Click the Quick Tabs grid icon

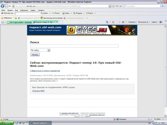pyautogui.click(x=3, y=22)
